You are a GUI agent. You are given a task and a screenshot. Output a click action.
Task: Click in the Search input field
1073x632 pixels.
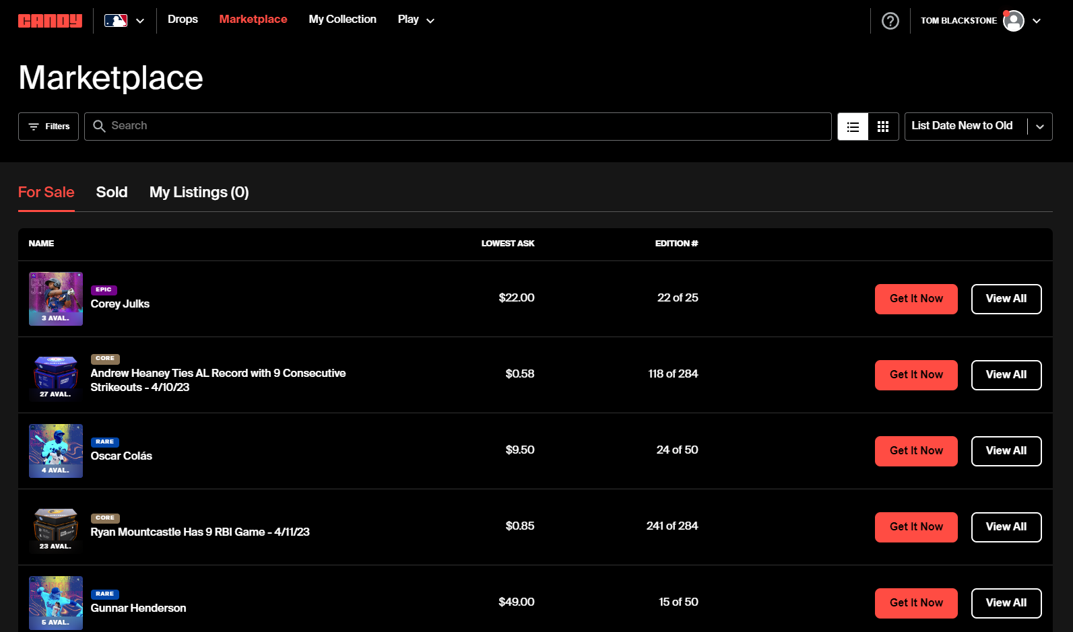465,127
